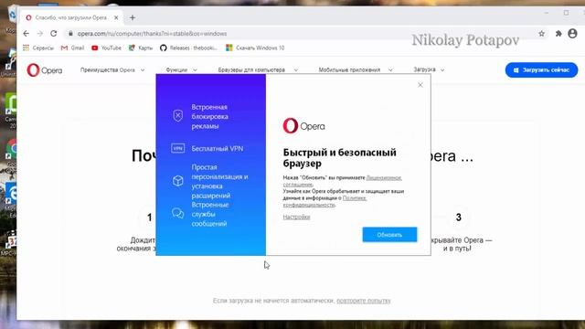This screenshot has height=329, width=585.
Task: Bookmark this page with the star icon
Action: click(541, 34)
